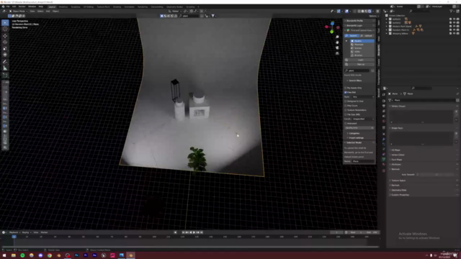Open the Physics properties tab icon
Screen dimensions: 461x259
[384, 149]
